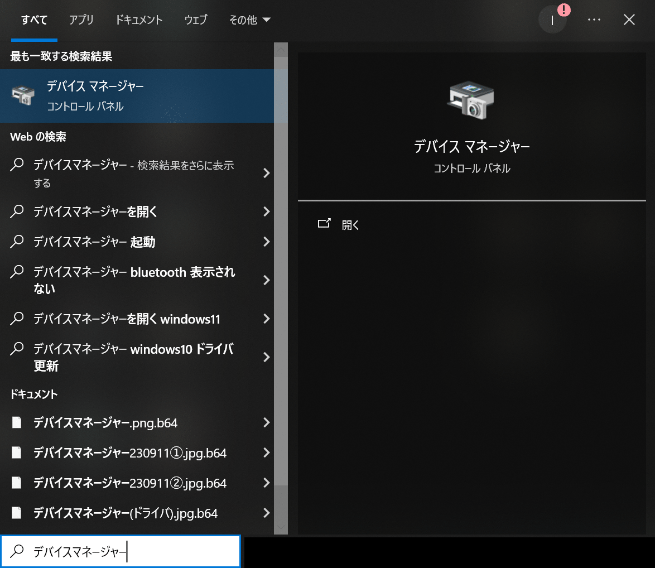Switch to the アプリ tab
The height and width of the screenshot is (568, 655).
point(81,19)
